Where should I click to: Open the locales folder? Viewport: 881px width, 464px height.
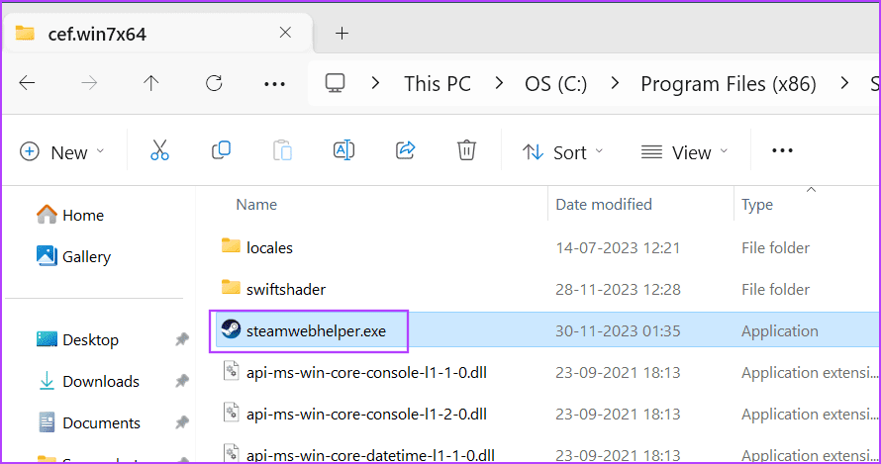coord(269,247)
